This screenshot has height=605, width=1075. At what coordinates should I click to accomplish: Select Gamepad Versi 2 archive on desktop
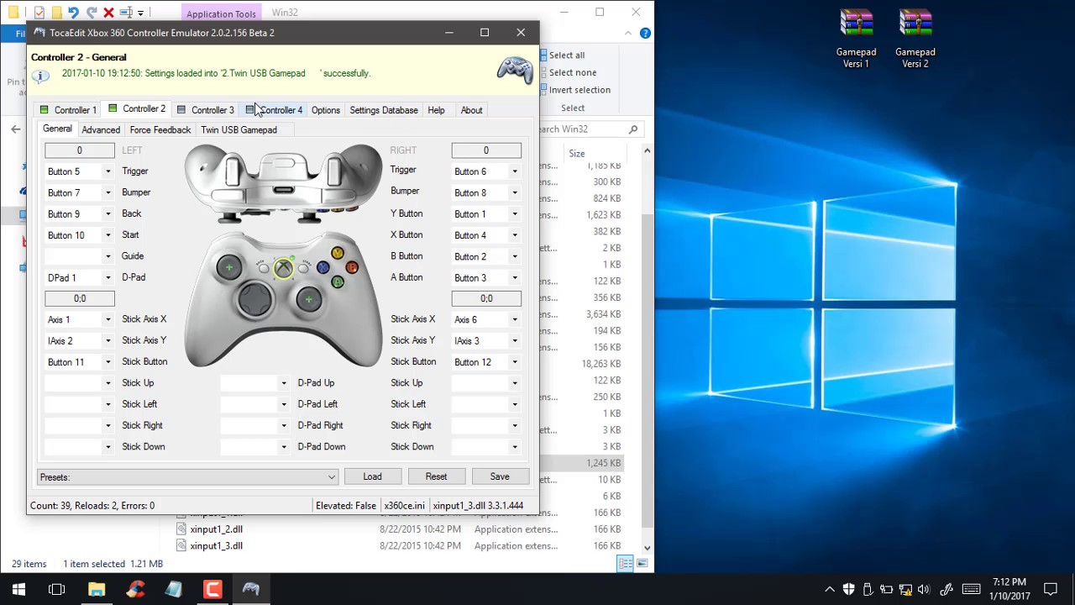(915, 39)
